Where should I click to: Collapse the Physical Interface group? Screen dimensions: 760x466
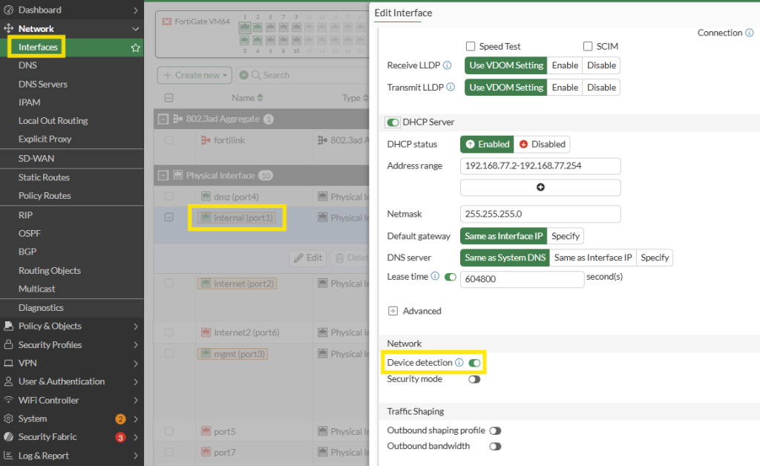[x=163, y=176]
